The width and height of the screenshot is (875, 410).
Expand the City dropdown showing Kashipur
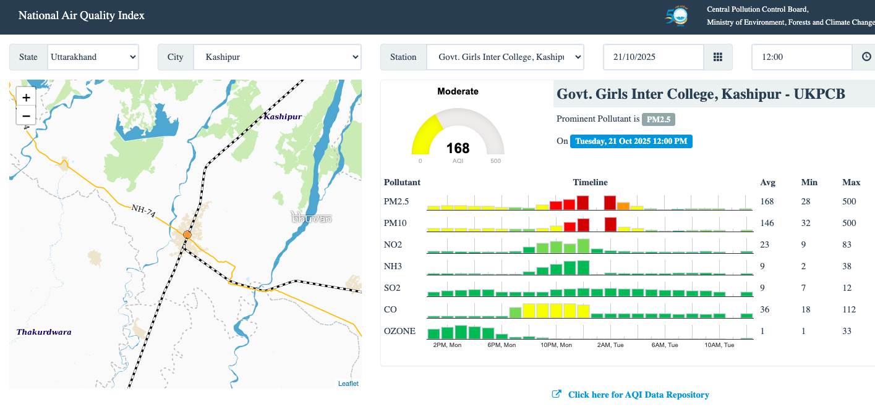pos(277,57)
